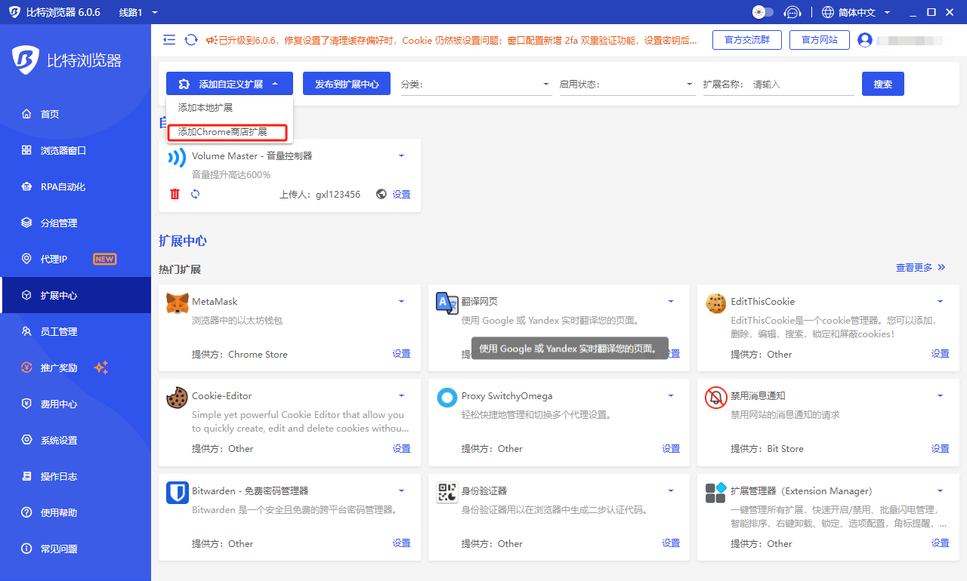
Task: Open 设置 for 身份验证器
Action: pyautogui.click(x=671, y=543)
